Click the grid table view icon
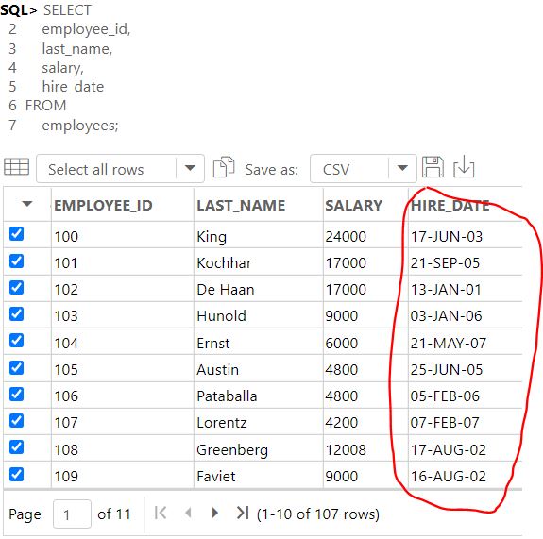543x539 pixels. click(x=16, y=167)
